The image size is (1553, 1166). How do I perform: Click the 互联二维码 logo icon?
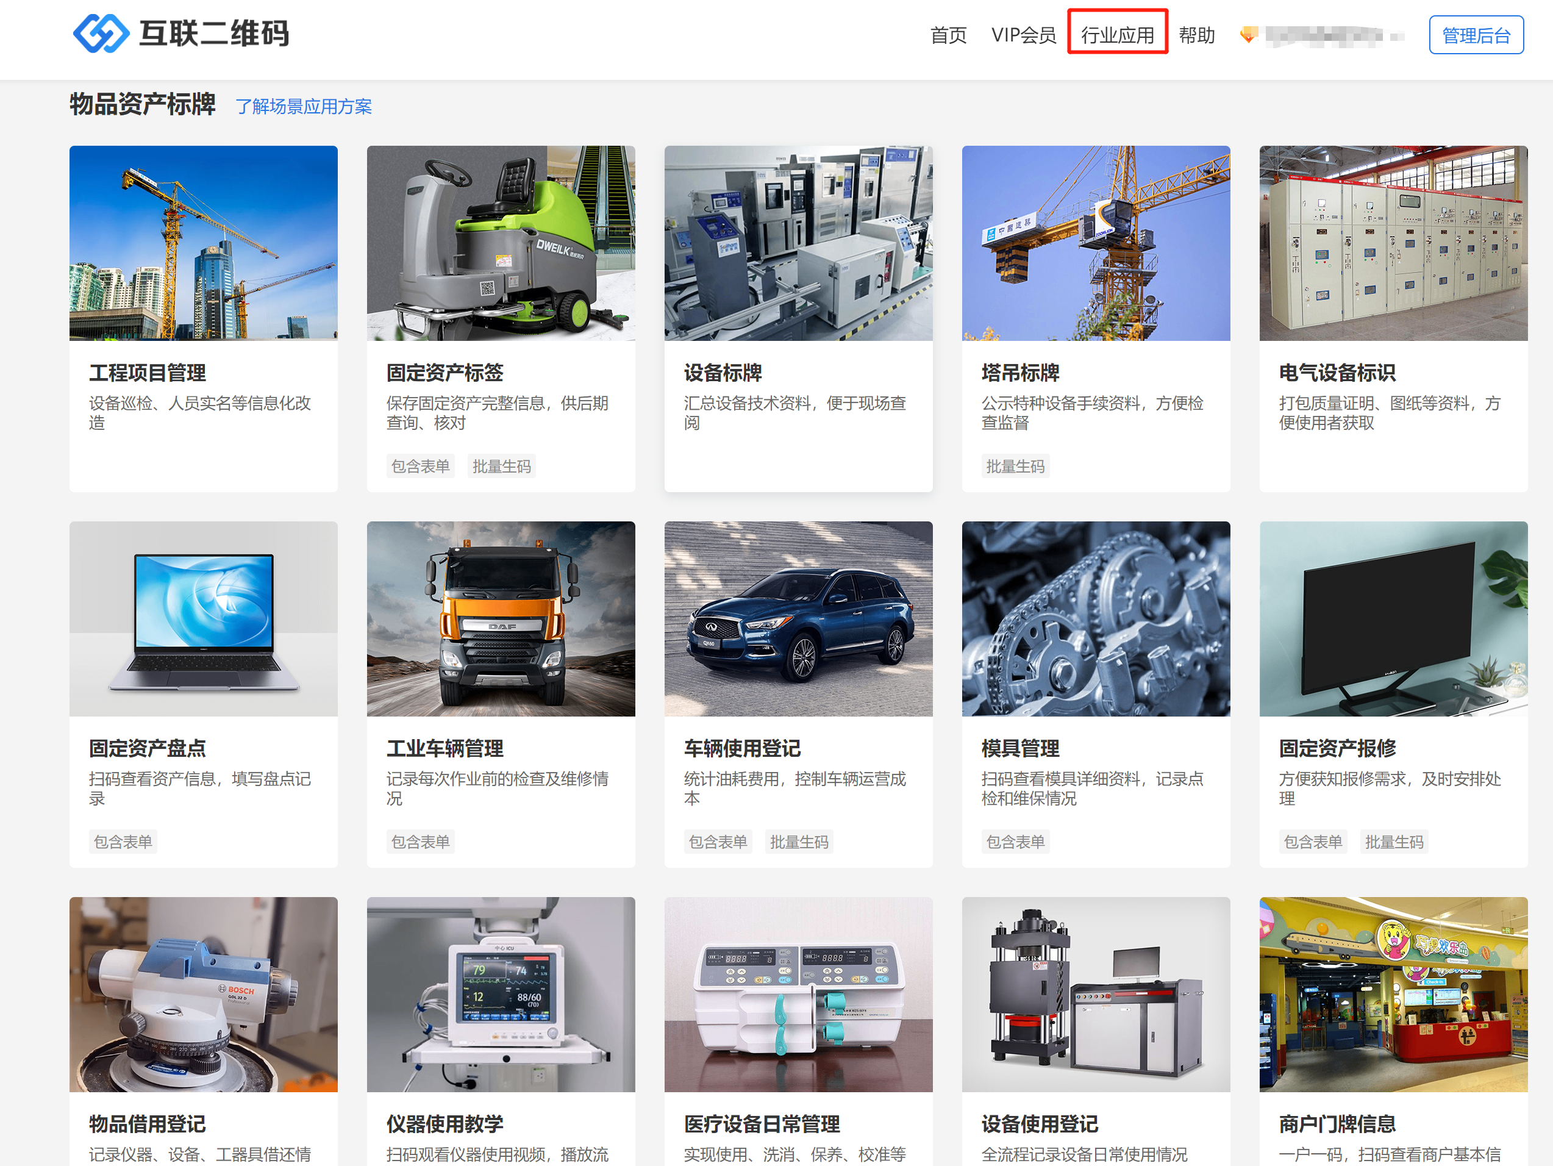(102, 33)
